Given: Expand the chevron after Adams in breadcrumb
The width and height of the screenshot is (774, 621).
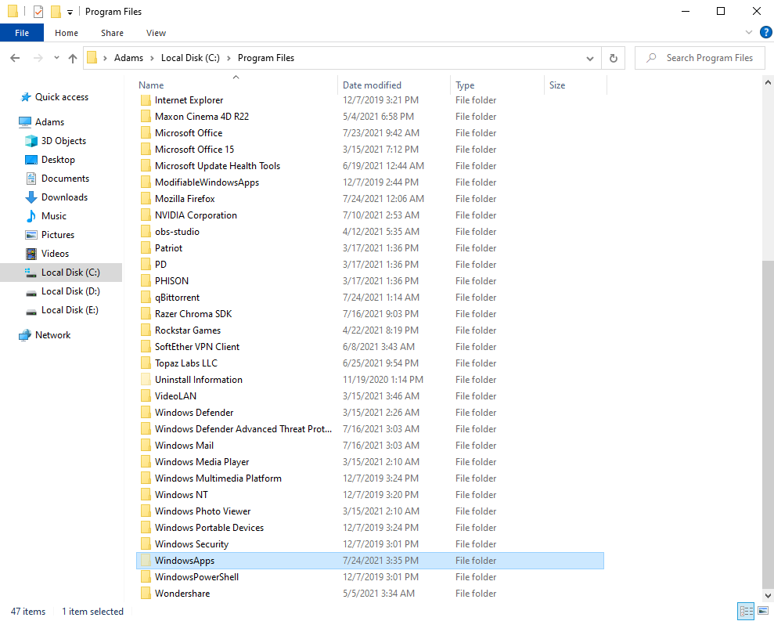Looking at the screenshot, I should (x=152, y=58).
